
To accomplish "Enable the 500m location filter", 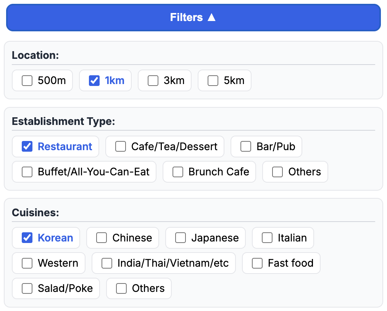I will (27, 81).
